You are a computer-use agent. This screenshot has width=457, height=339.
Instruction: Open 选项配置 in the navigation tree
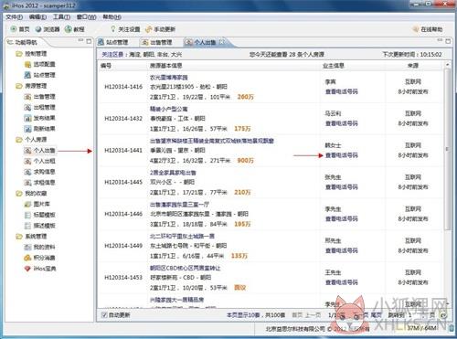click(x=40, y=64)
